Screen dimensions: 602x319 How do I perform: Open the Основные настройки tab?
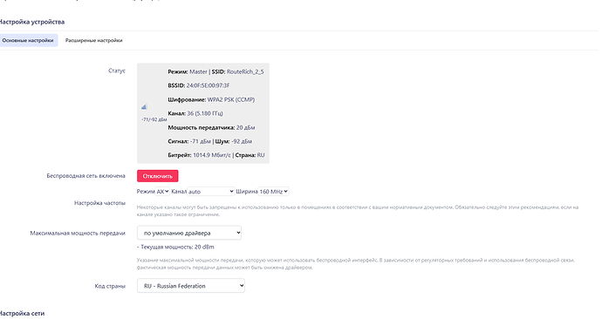pyautogui.click(x=28, y=40)
